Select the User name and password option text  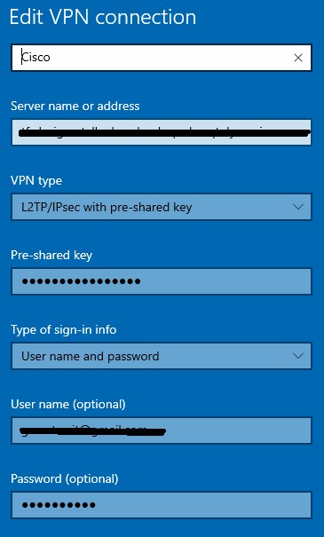(90, 357)
